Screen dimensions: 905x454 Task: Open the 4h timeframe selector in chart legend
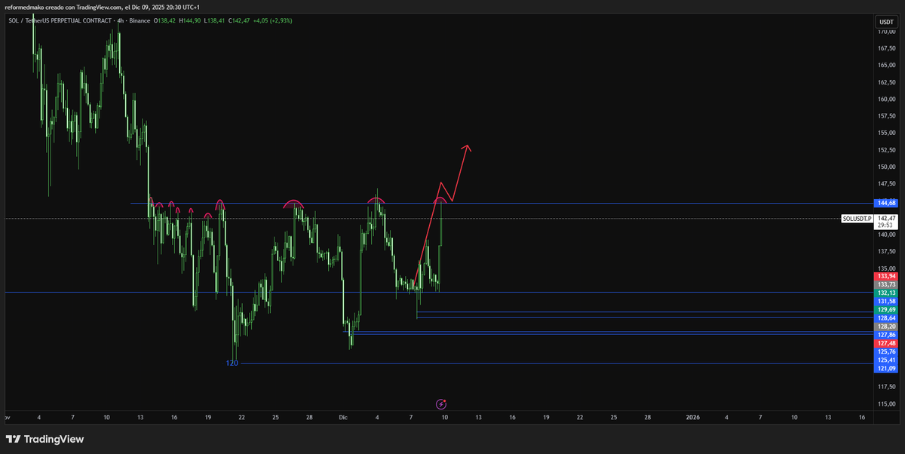[120, 22]
